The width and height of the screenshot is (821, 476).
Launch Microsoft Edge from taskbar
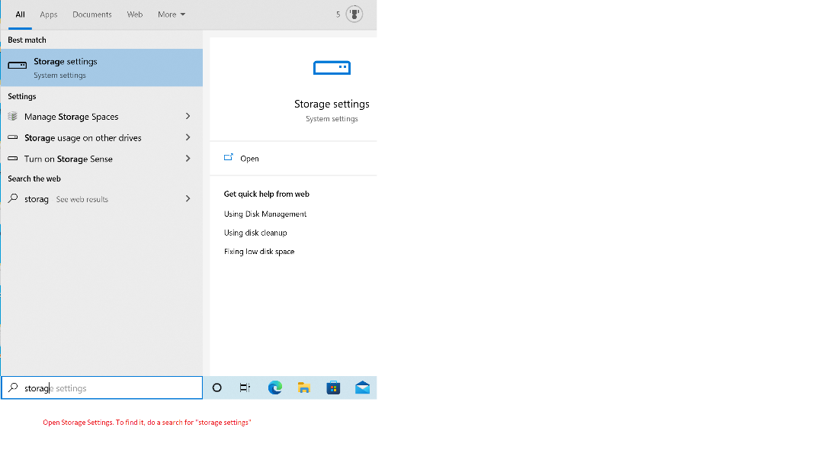tap(275, 388)
